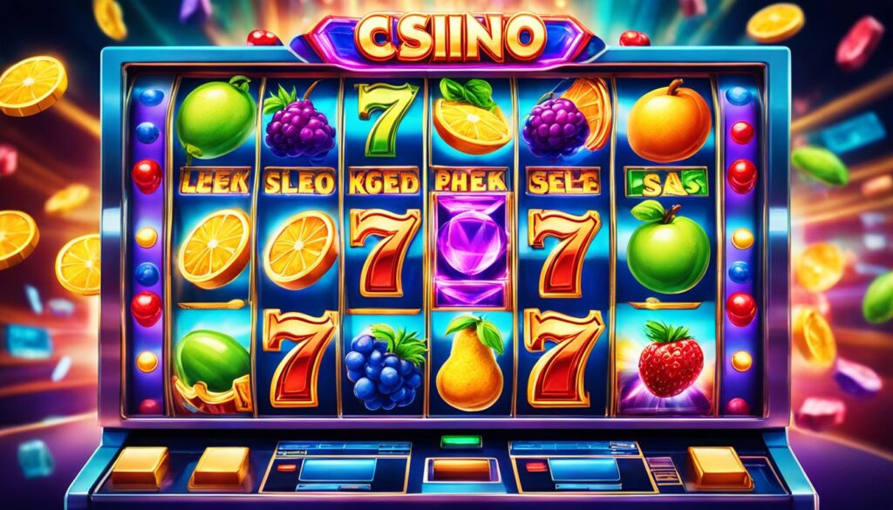
Task: Click the gold LEEK label on the first reel
Action: [215, 181]
